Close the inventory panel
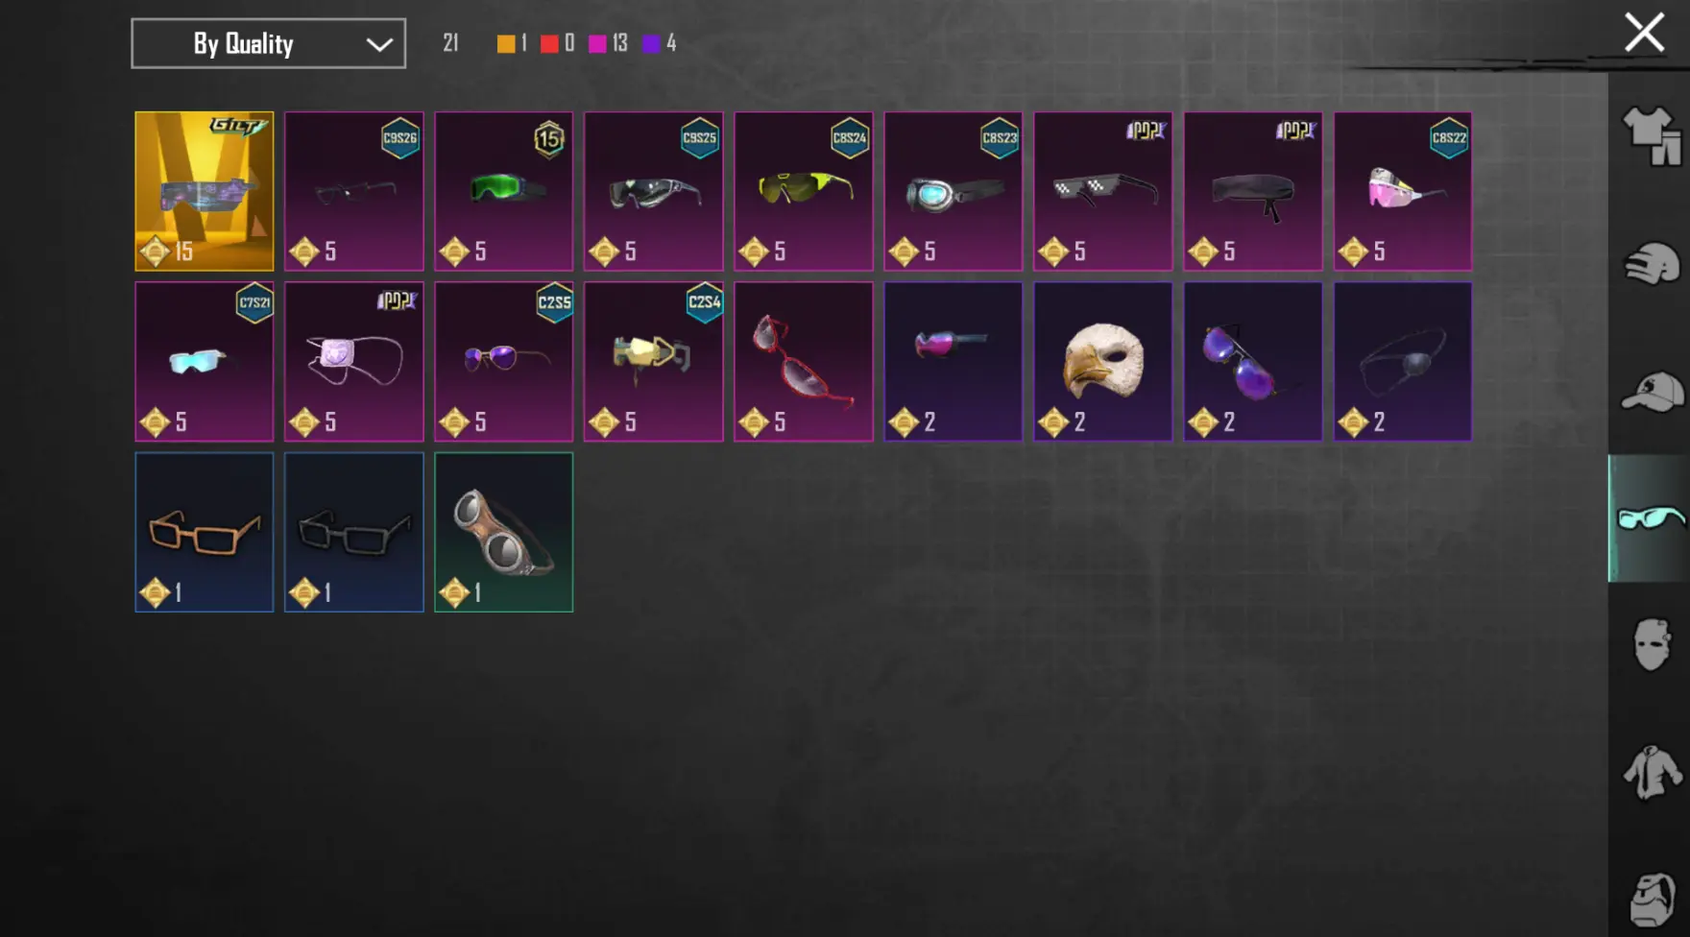Screen dimensions: 1690x937 [x=1644, y=33]
